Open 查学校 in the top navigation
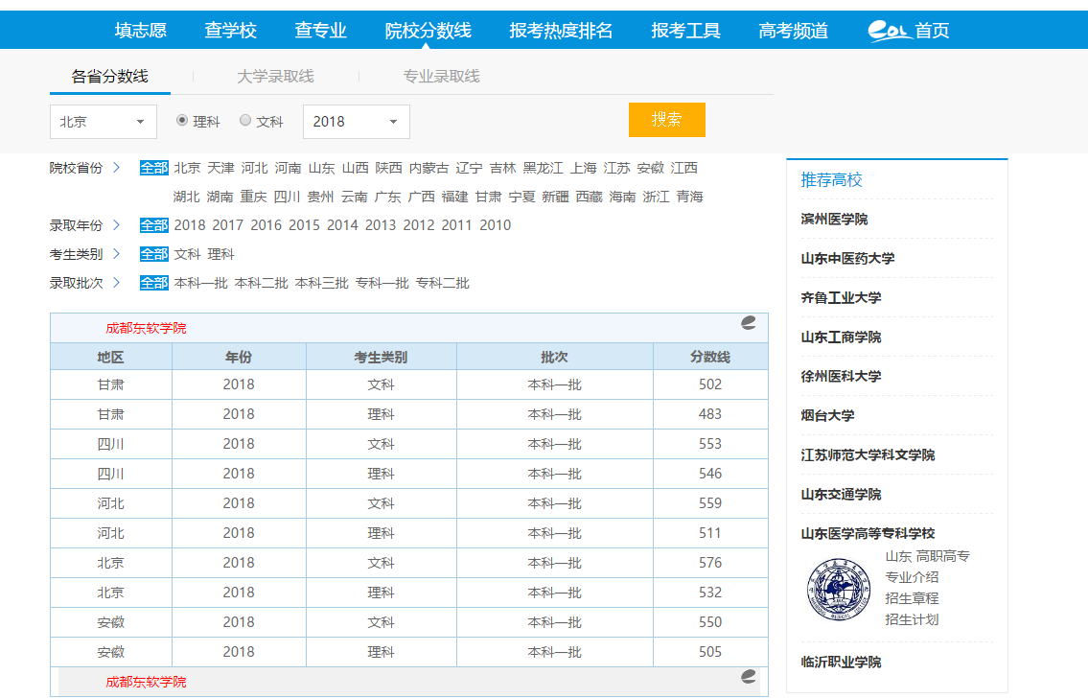 [x=230, y=31]
